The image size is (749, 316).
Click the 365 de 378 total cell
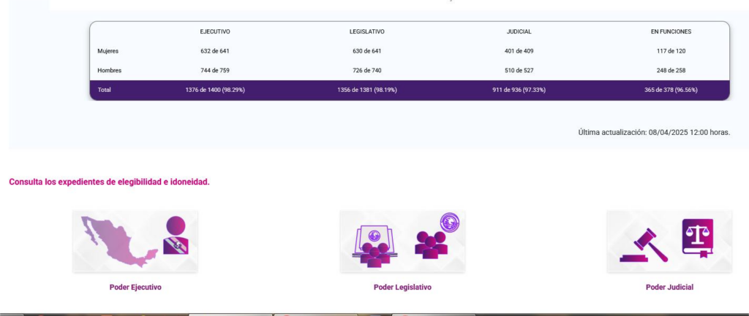point(671,90)
